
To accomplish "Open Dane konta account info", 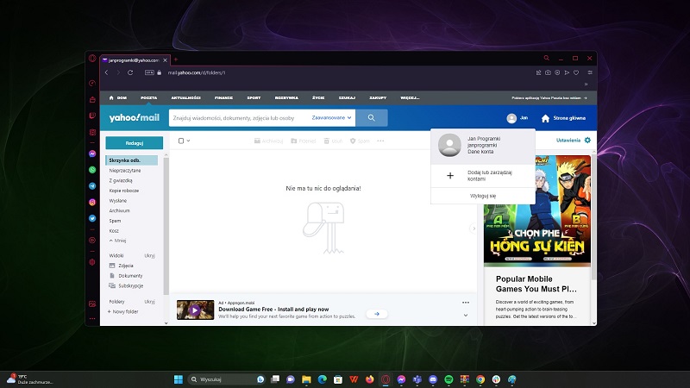I will 480,152.
